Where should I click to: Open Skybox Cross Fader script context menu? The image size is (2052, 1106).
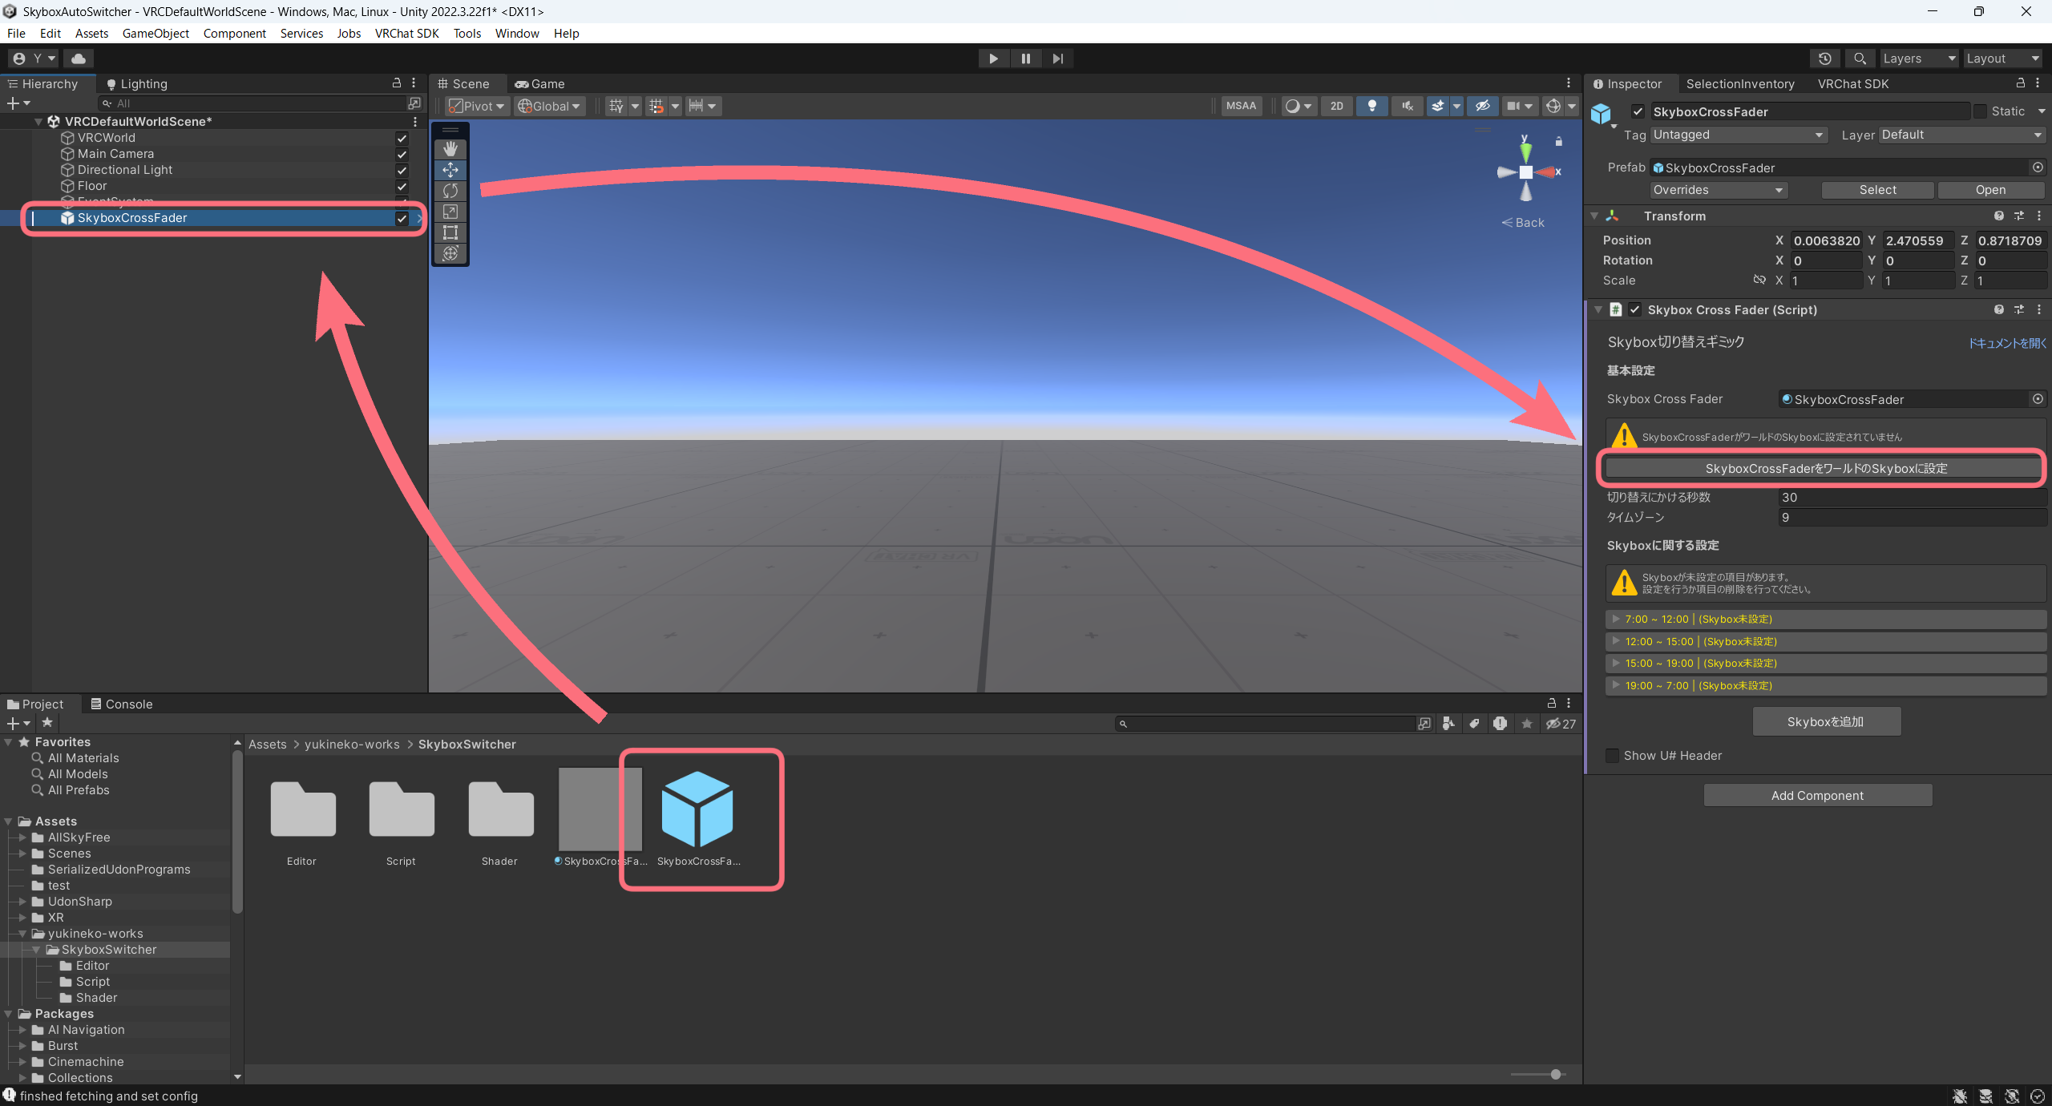(2039, 310)
